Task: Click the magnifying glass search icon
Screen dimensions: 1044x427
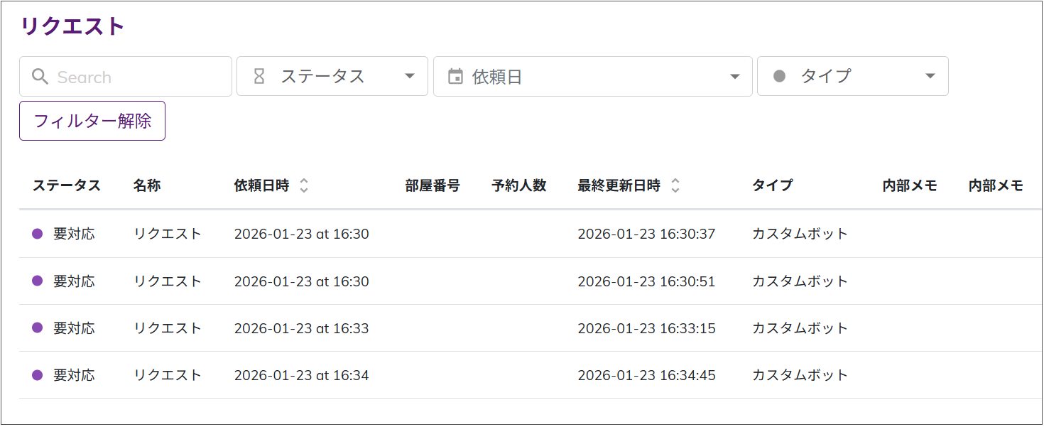Action: point(40,77)
